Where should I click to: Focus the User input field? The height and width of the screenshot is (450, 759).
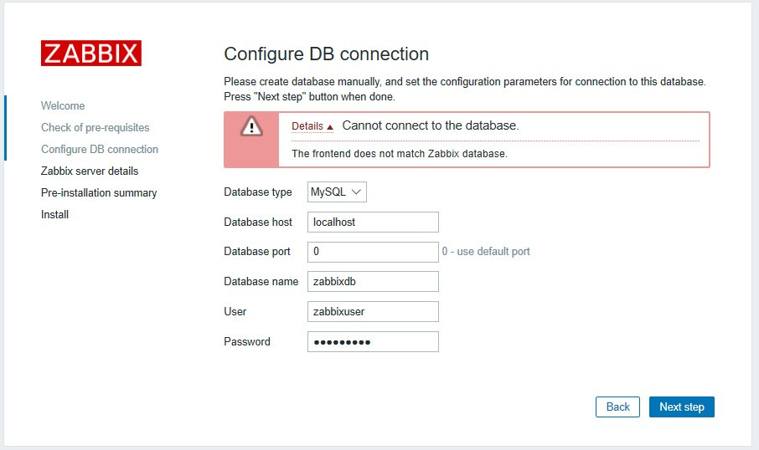point(373,311)
